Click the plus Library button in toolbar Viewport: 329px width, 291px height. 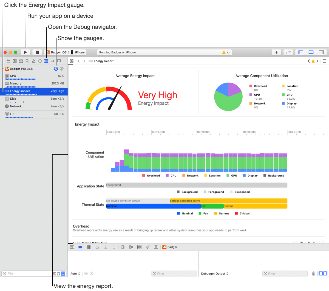(276, 52)
